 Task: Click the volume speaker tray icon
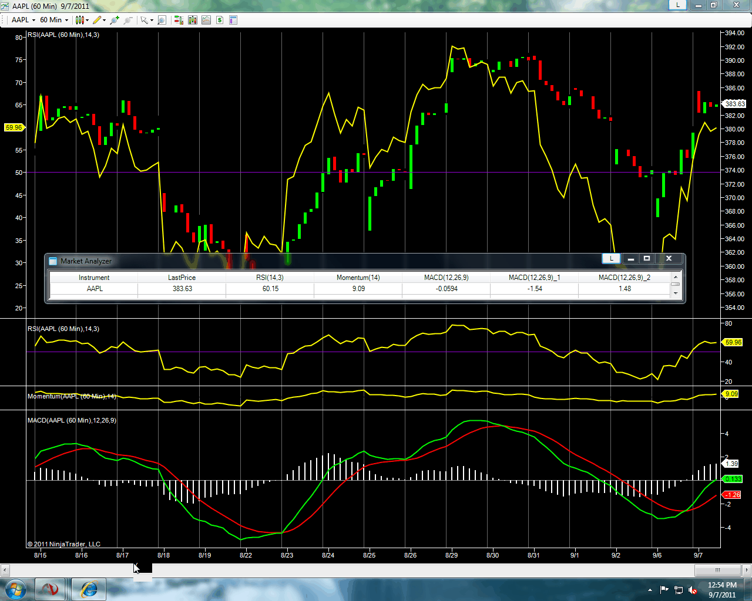pos(693,590)
